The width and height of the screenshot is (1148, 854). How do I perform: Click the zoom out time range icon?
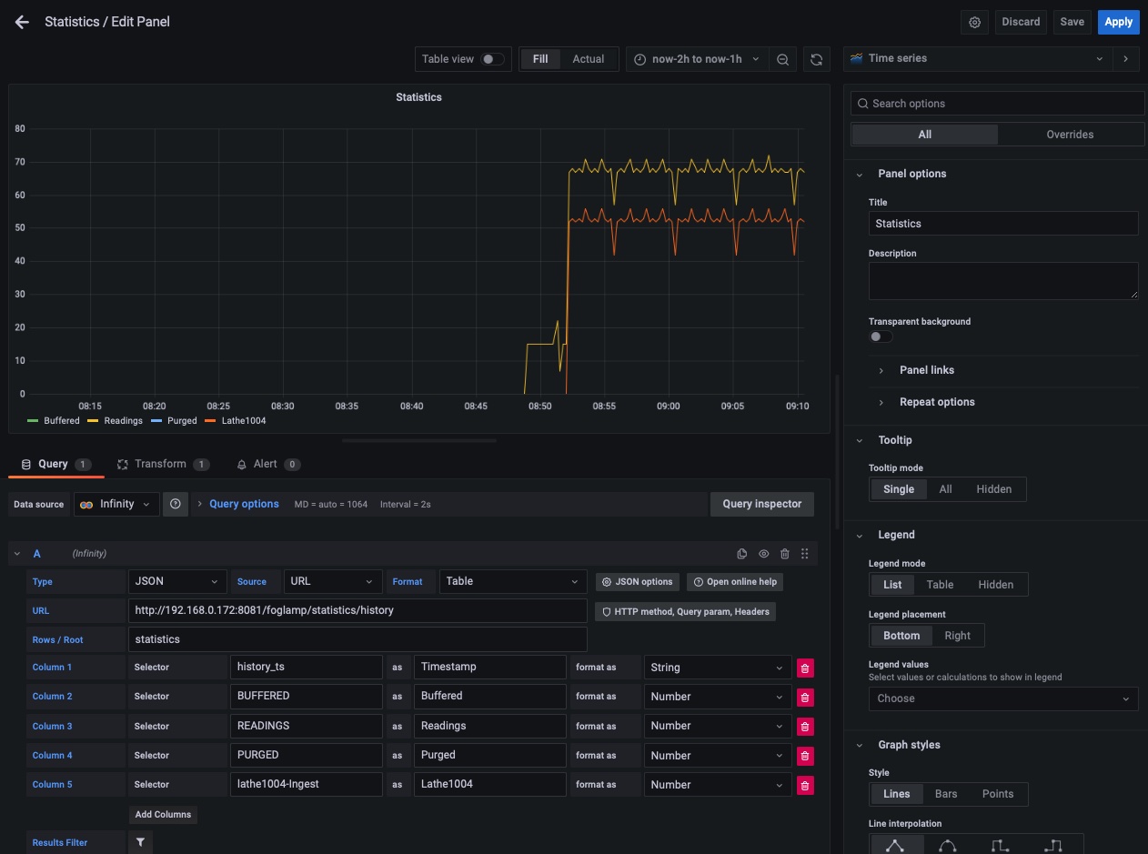[x=782, y=59]
